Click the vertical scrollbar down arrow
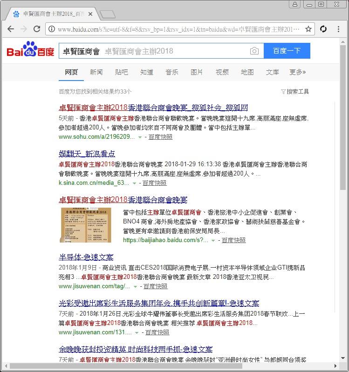The width and height of the screenshot is (349, 372). pos(342,358)
